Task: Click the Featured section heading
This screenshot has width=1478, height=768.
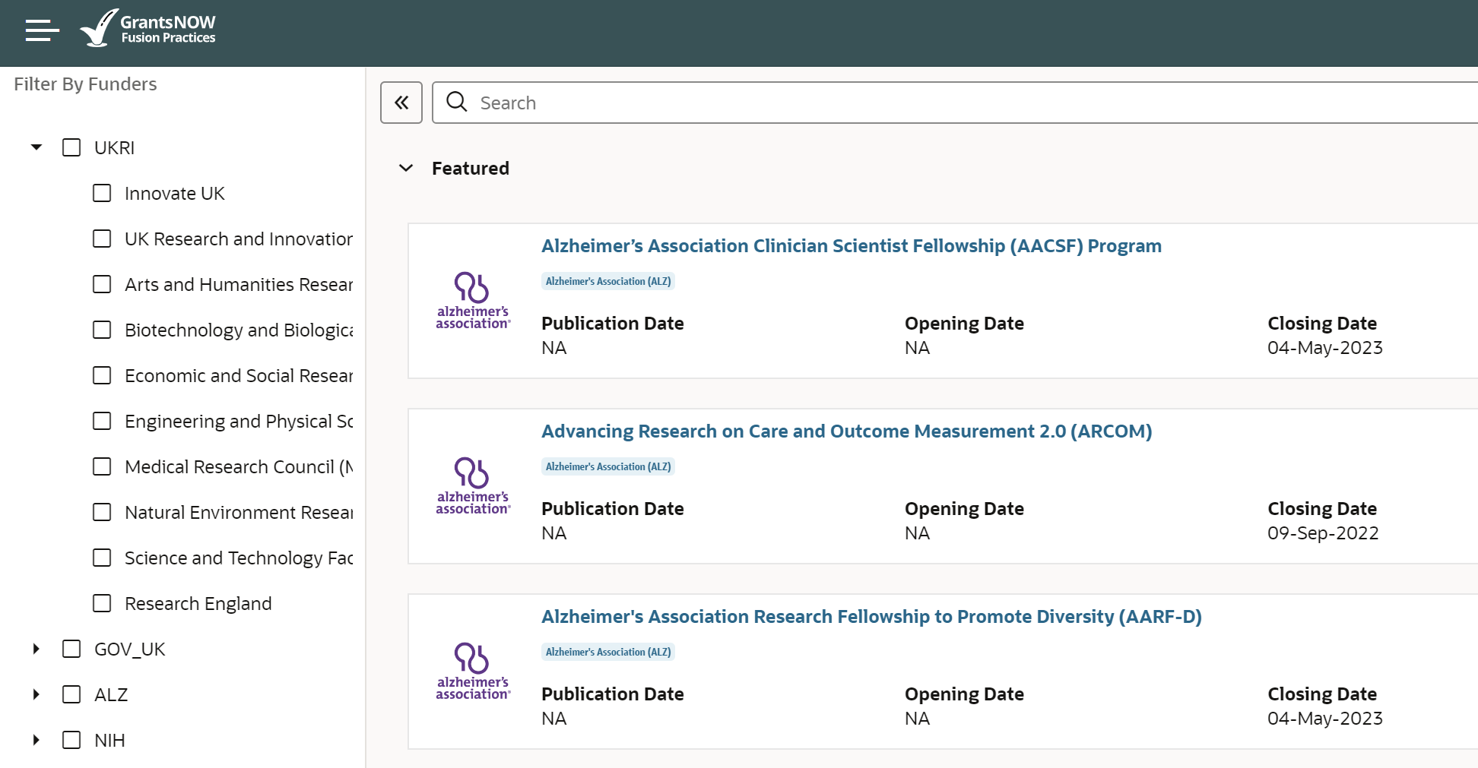Action: 471,168
